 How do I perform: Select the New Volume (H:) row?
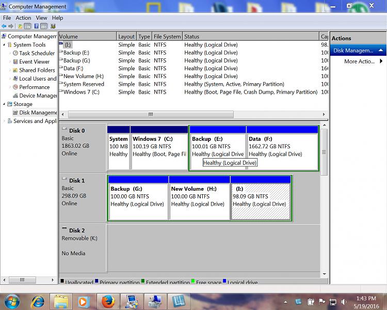click(193, 76)
